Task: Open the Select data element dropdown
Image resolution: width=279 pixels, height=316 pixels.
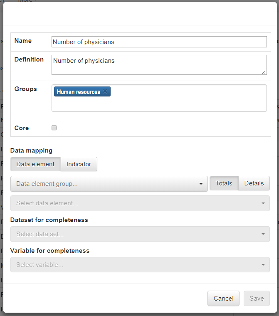Action: pos(140,203)
